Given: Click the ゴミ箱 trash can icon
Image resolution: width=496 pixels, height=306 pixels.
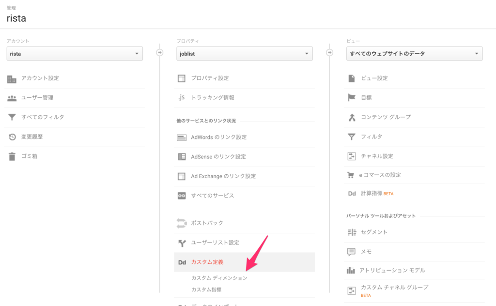Looking at the screenshot, I should tap(12, 156).
